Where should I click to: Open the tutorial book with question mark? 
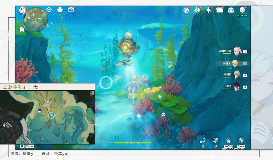71,10
